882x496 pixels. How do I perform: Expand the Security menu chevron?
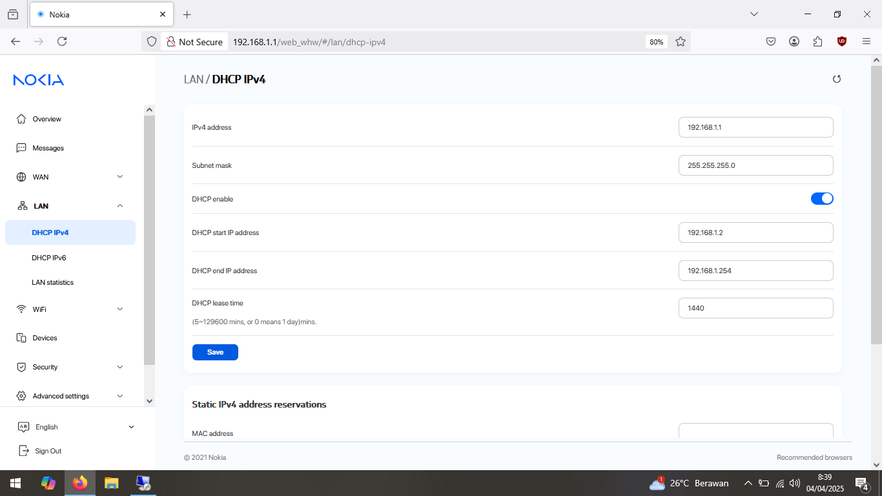[x=120, y=367]
